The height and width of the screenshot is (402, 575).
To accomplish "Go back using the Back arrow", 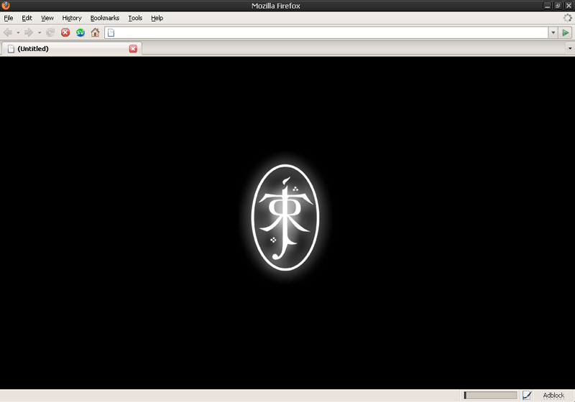I will pyautogui.click(x=8, y=32).
